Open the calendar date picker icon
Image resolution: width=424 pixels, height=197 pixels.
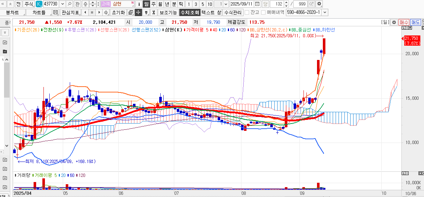point(257,4)
